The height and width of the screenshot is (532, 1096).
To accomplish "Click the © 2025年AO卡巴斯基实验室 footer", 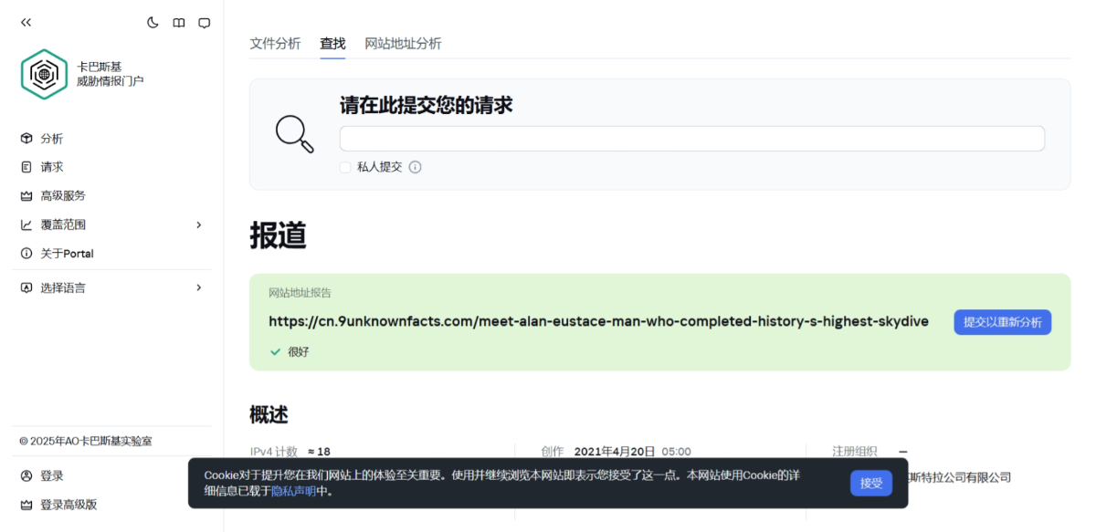I will 86,441.
